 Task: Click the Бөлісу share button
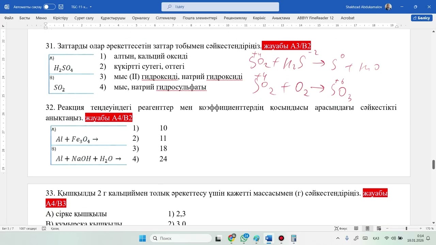422,18
